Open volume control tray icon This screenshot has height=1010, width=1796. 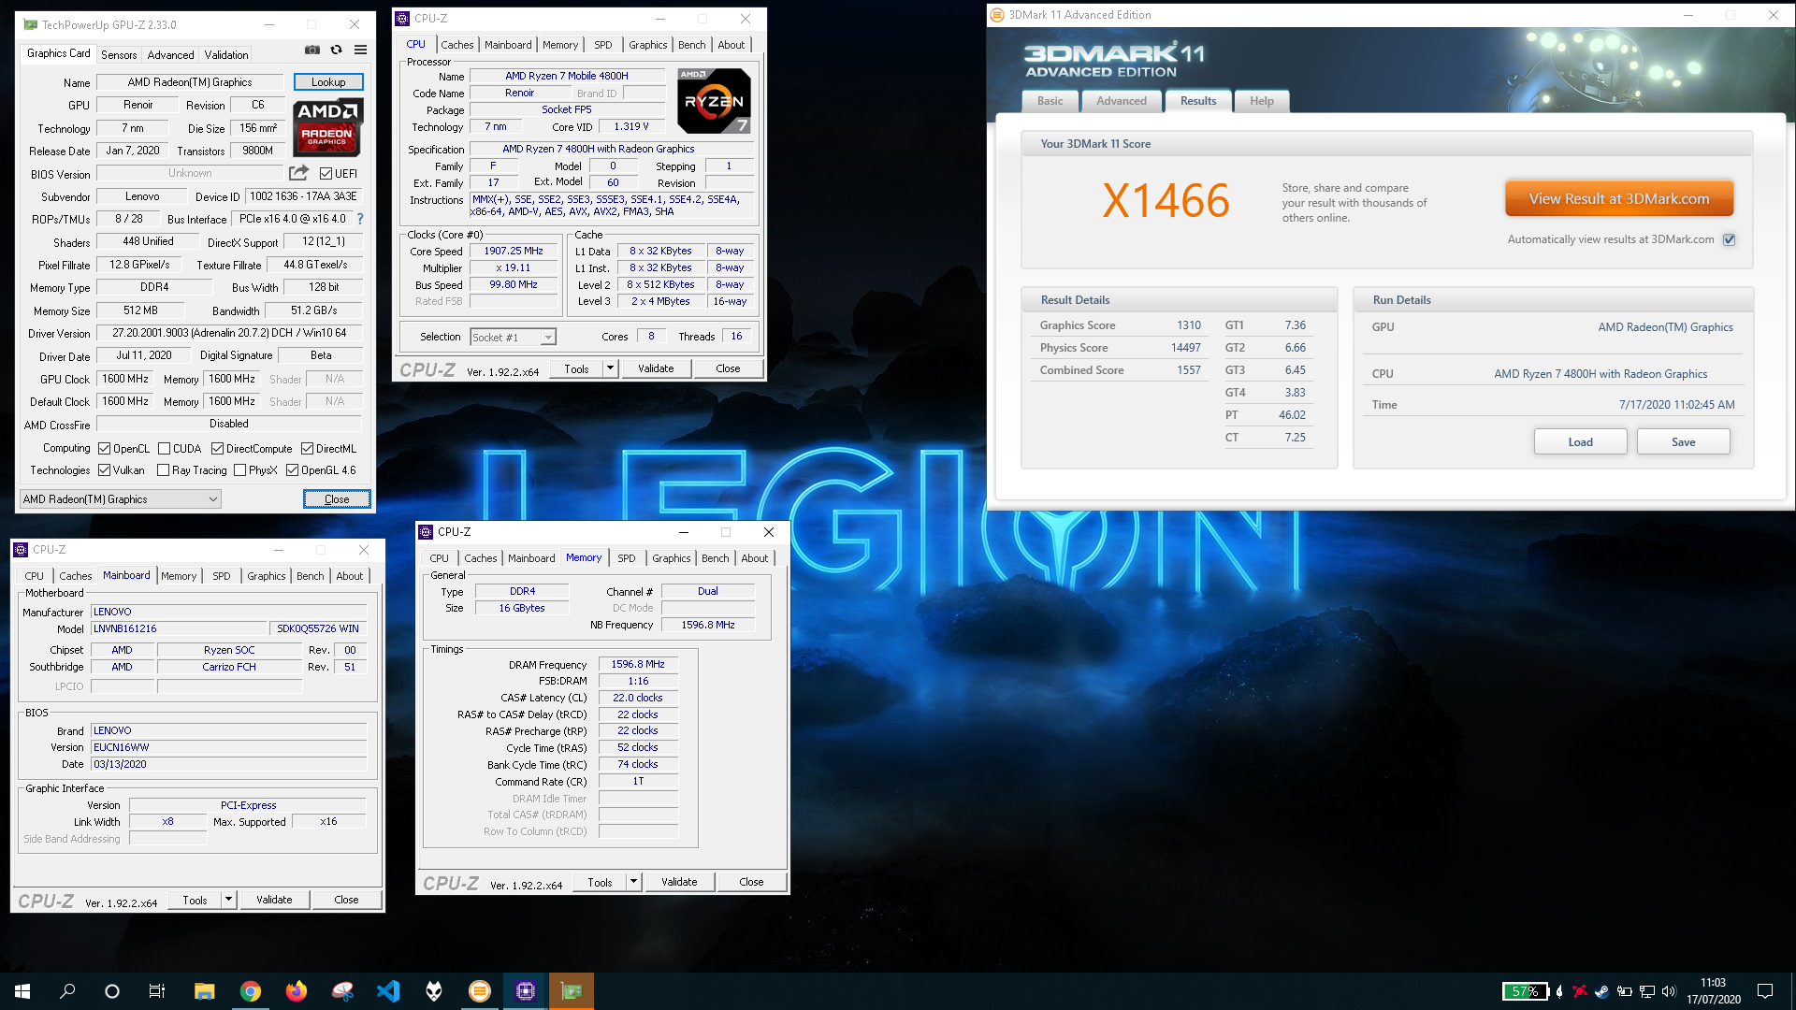pyautogui.click(x=1669, y=991)
